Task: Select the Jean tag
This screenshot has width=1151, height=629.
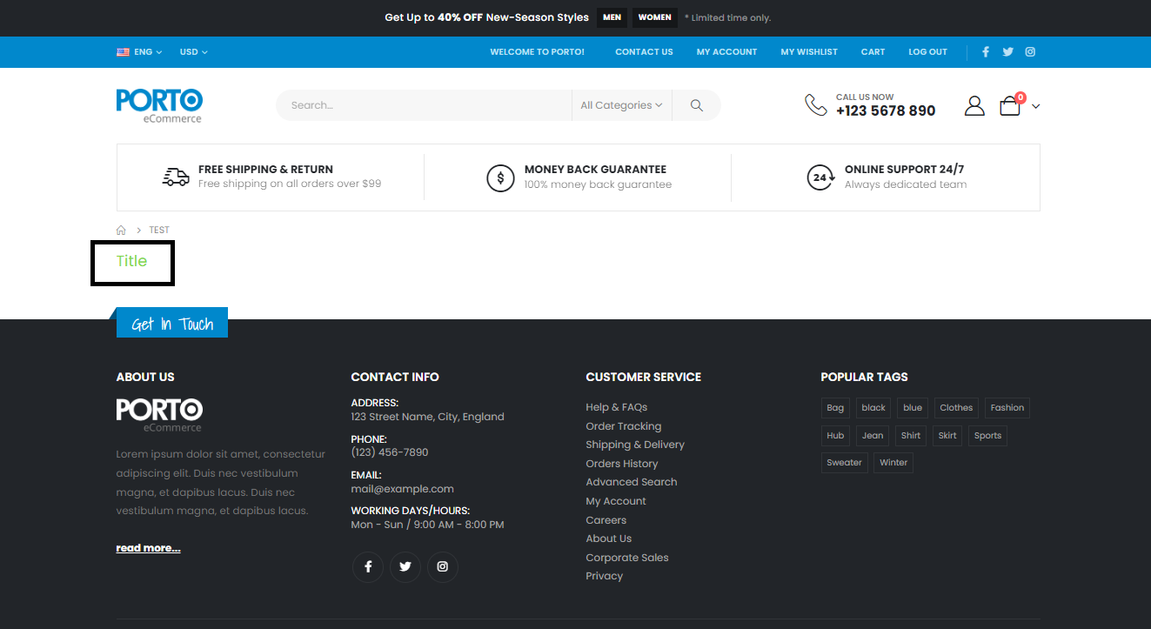Action: [x=873, y=436]
